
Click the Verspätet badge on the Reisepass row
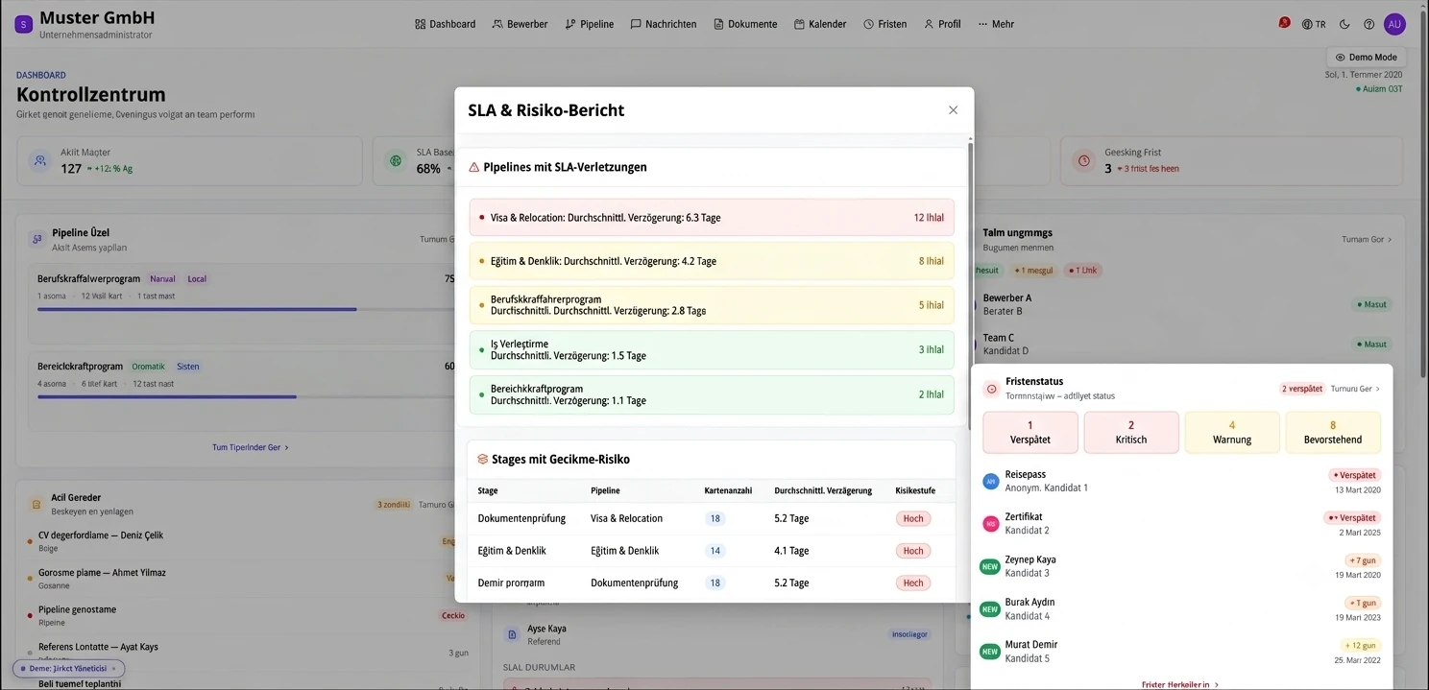click(x=1355, y=475)
